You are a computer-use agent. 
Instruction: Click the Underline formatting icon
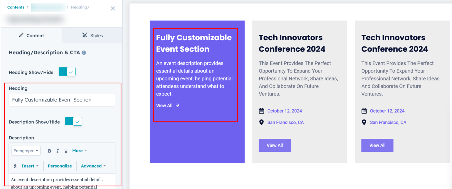click(x=66, y=151)
